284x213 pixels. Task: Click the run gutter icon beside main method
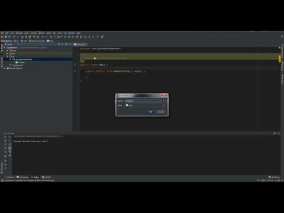(x=75, y=72)
